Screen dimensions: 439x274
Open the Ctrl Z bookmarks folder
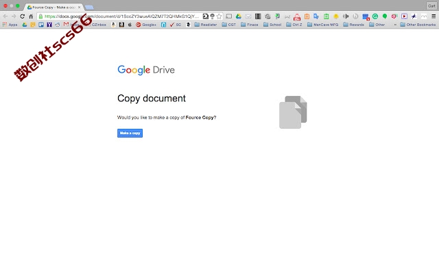[x=294, y=25]
